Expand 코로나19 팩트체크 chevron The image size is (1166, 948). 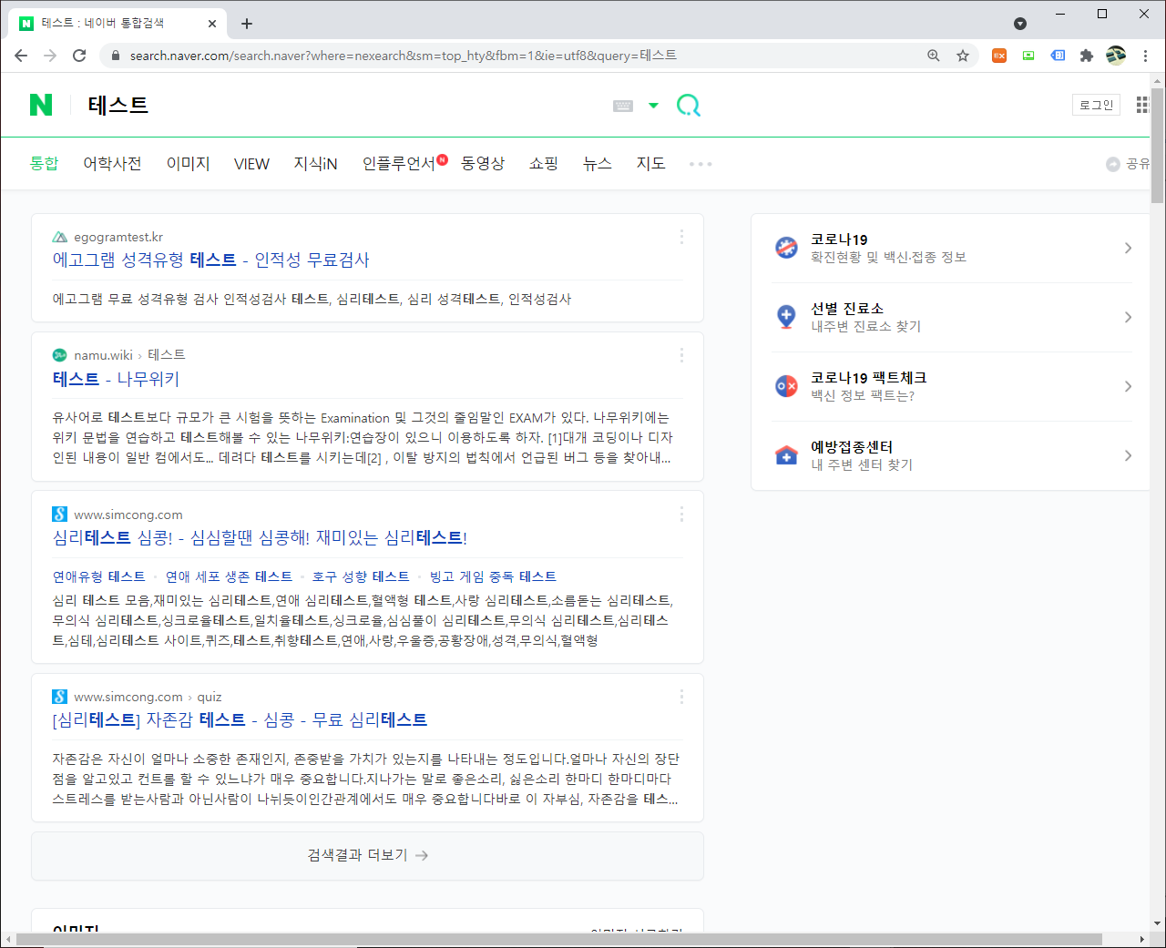(1128, 386)
